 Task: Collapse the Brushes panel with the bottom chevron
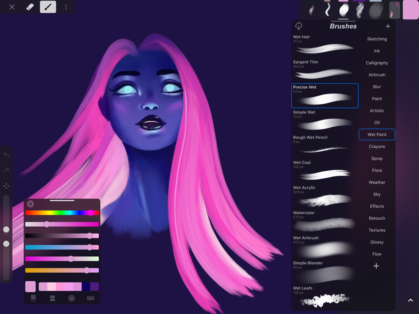(x=410, y=300)
